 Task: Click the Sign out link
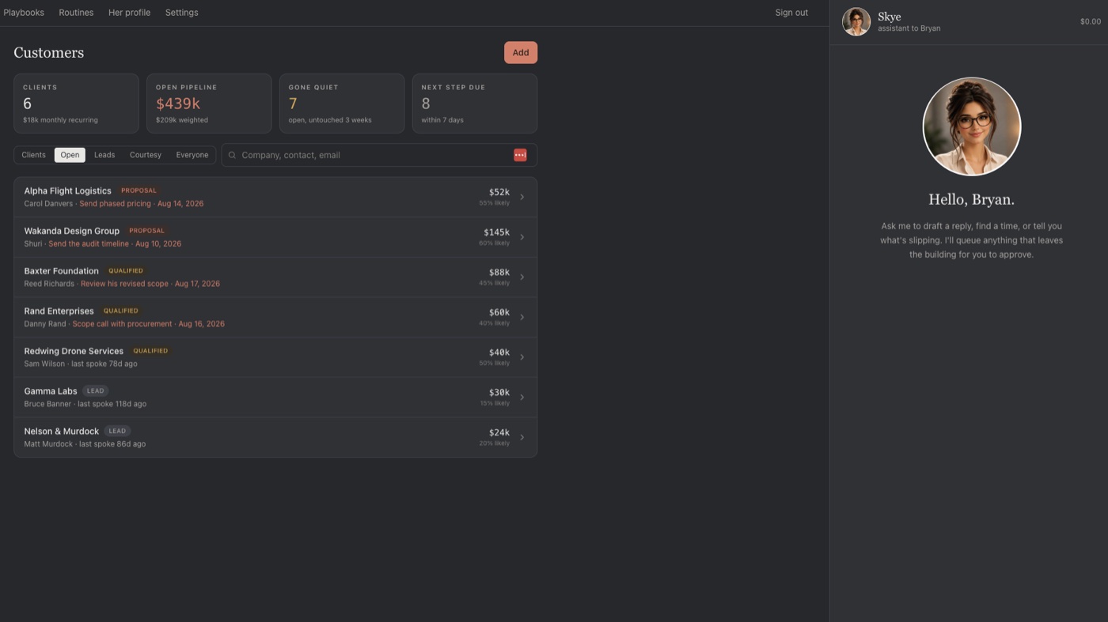point(791,13)
